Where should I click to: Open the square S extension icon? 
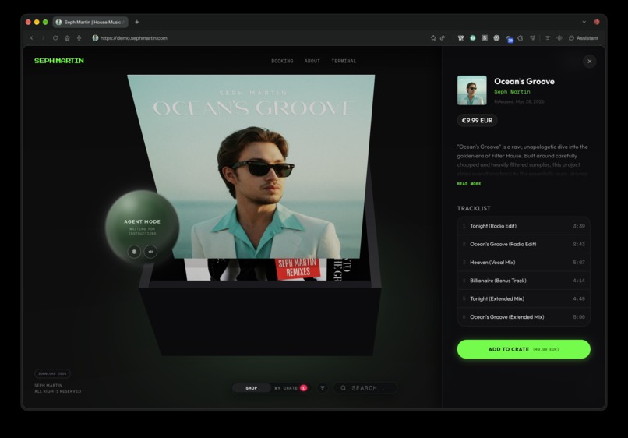tap(485, 38)
